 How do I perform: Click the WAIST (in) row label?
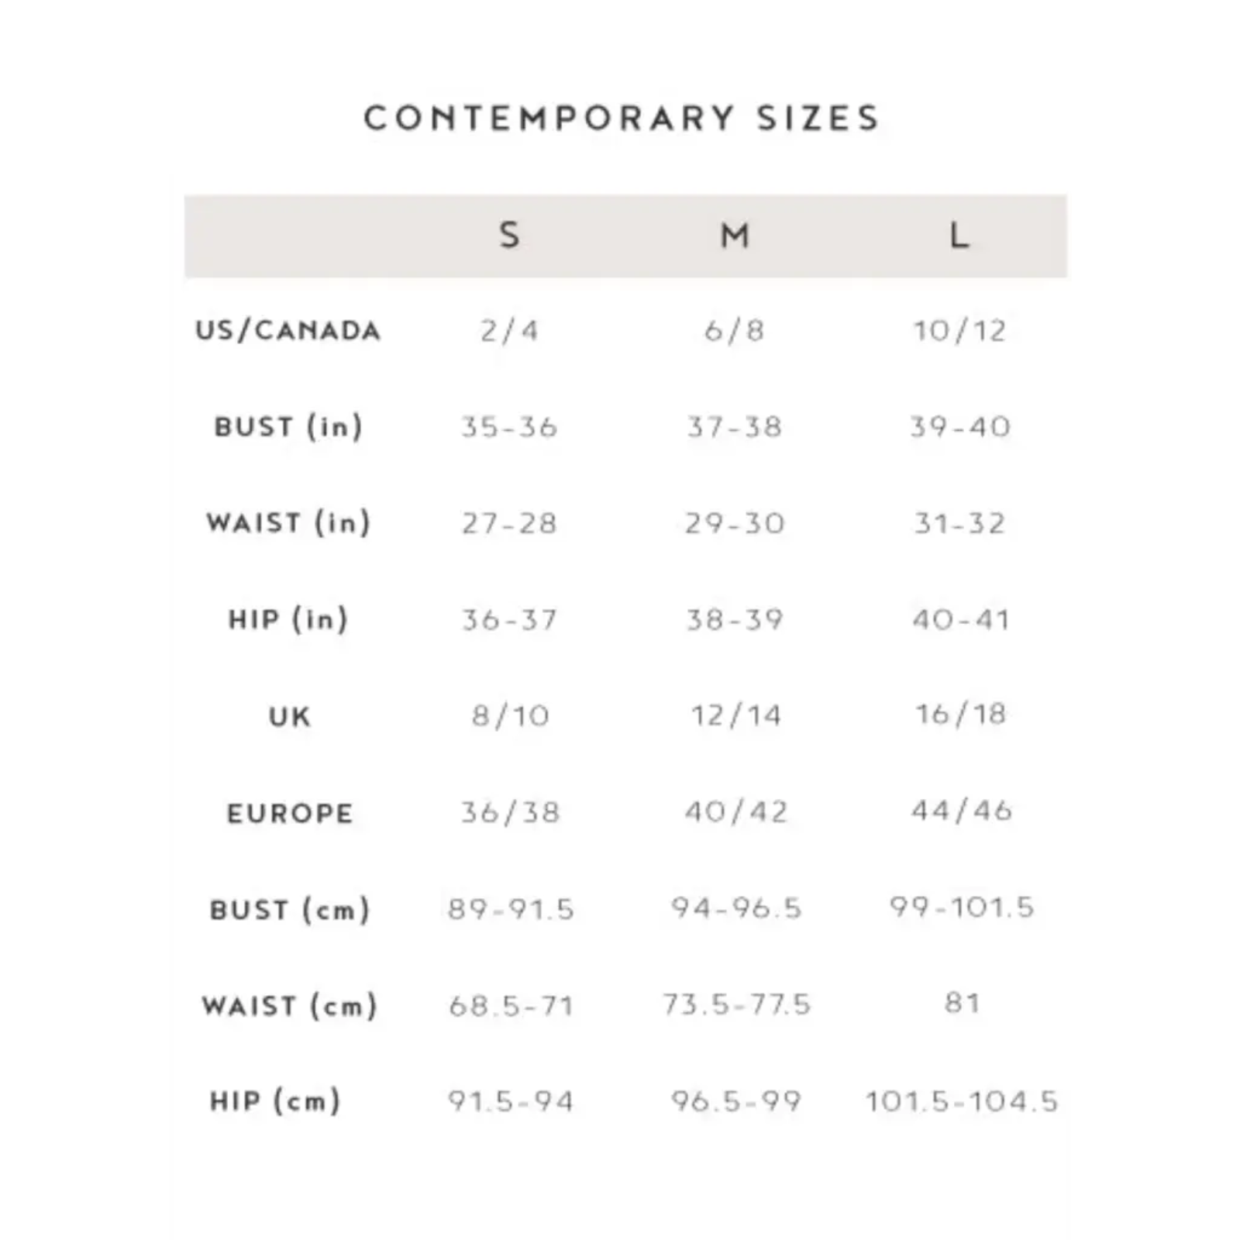(288, 523)
